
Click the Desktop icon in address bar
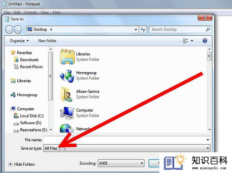(30, 29)
